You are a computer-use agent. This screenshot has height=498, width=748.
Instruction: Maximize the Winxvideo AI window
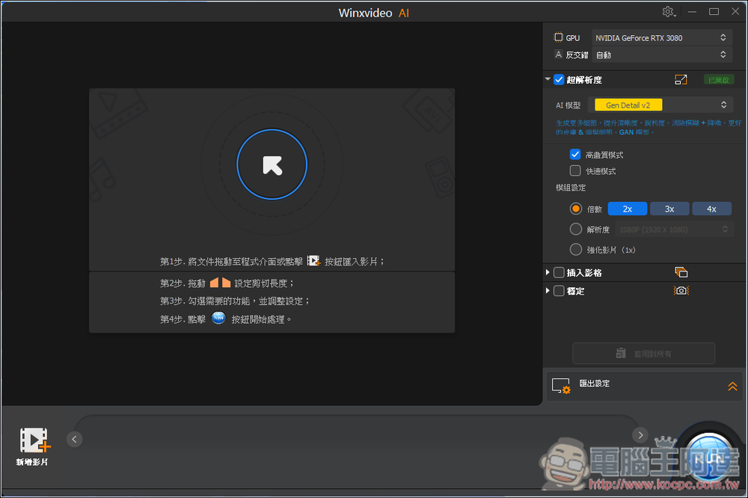714,12
